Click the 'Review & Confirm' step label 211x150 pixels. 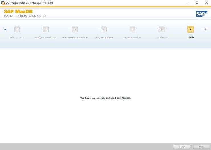point(132,37)
